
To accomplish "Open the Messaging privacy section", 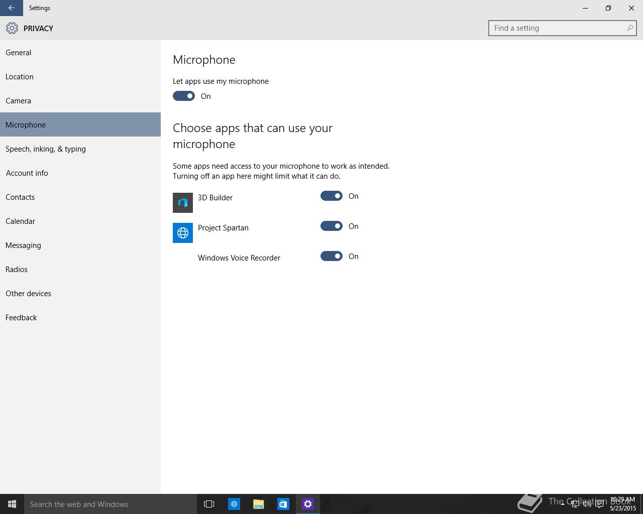I will click(80, 245).
